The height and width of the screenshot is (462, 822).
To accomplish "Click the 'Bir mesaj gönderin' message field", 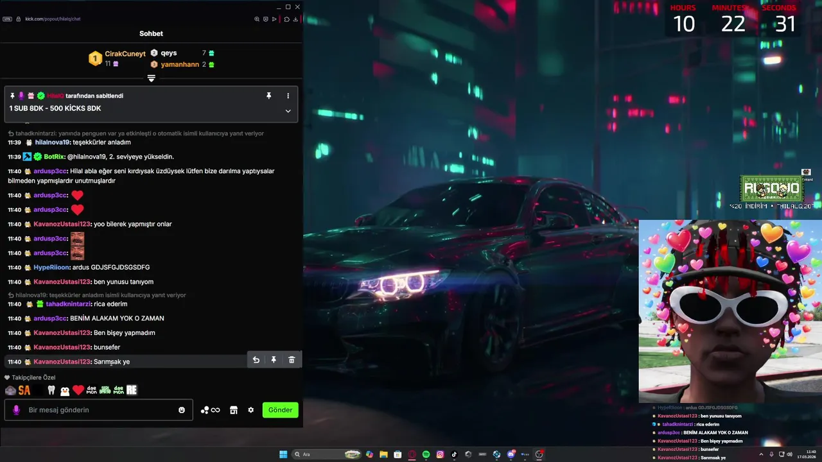I will [98, 410].
